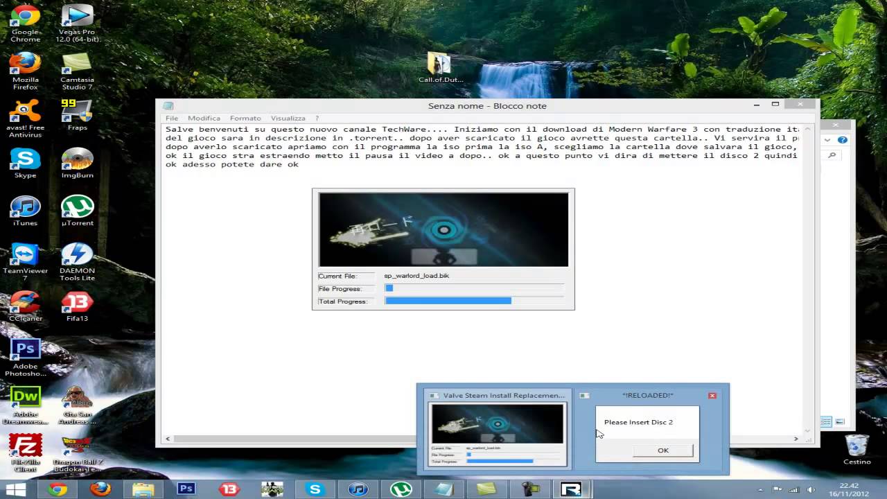Launch ImgBurn desktop shortcut

coord(77,163)
